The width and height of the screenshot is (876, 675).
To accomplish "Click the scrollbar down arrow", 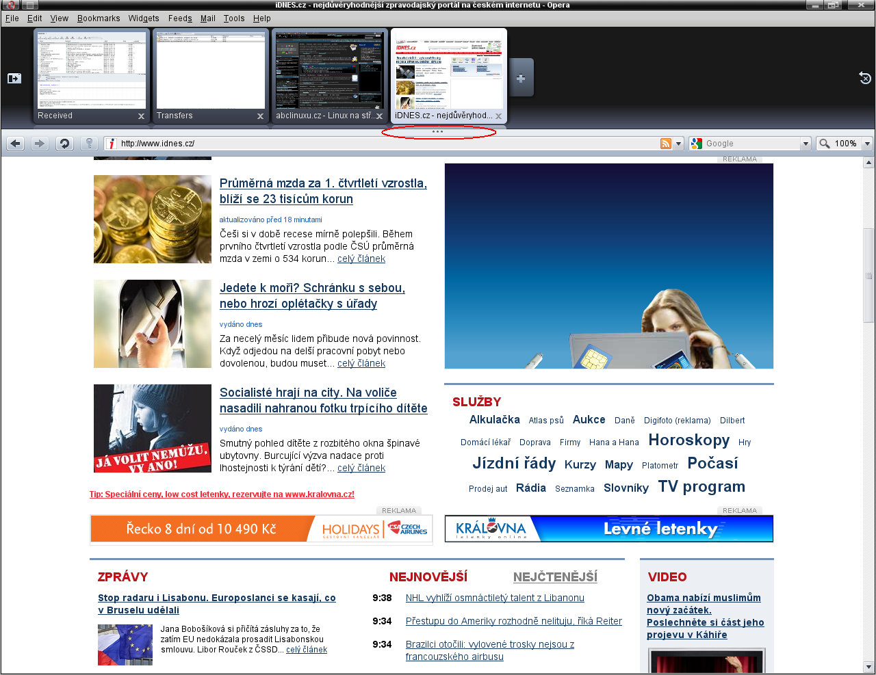I will [868, 667].
